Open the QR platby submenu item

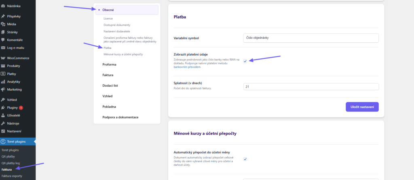(x=8, y=157)
